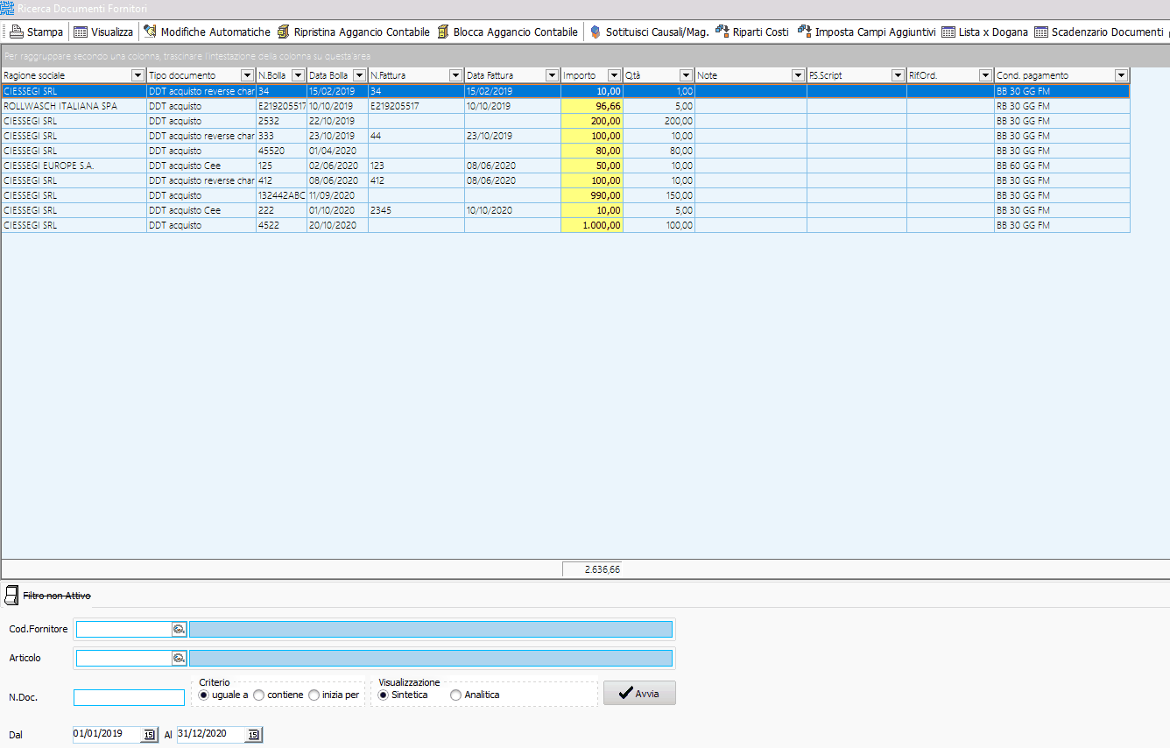Open the Articolo lookup search icon
Screen dimensions: 1170x748
point(179,658)
